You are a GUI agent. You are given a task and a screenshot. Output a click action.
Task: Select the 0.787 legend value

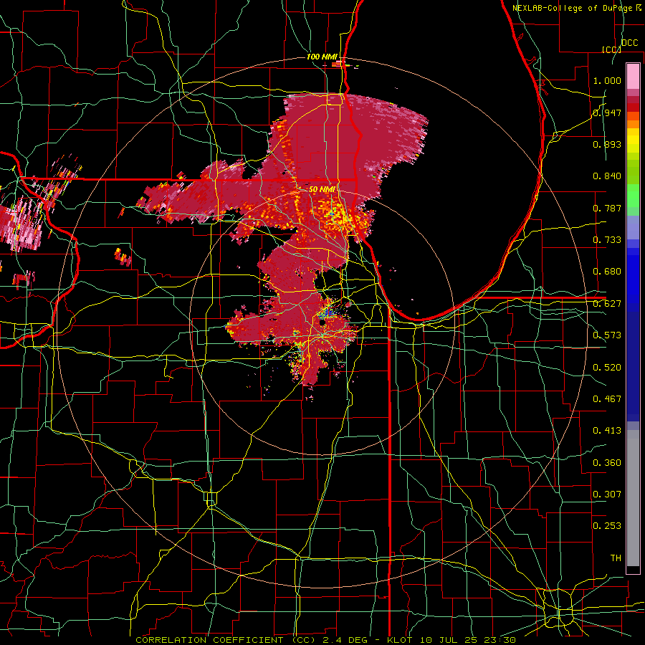pyautogui.click(x=607, y=208)
